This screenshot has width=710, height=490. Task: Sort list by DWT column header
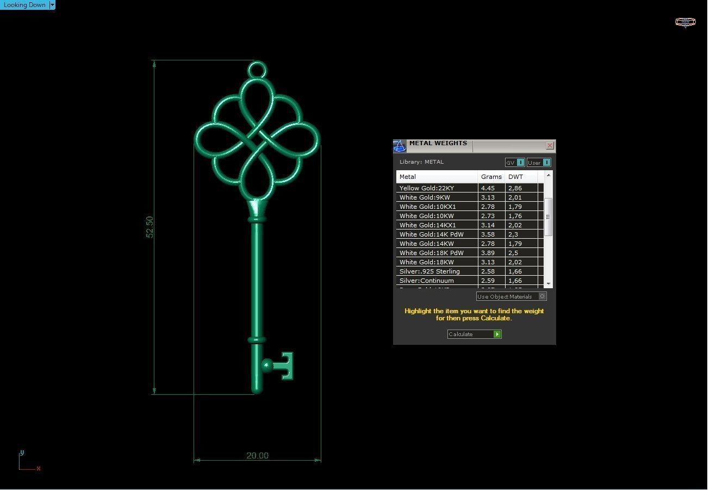(x=515, y=177)
